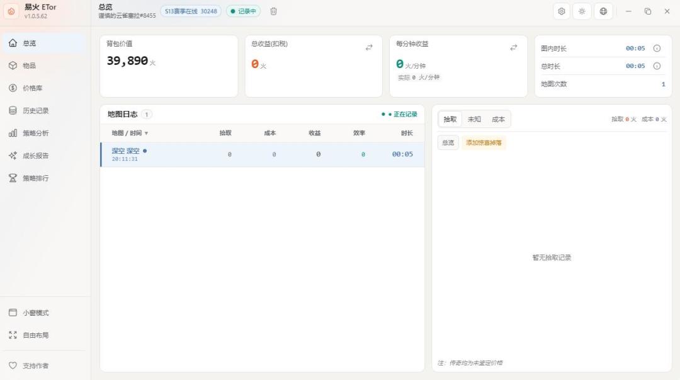Maximize the ETor window

pos(648,11)
